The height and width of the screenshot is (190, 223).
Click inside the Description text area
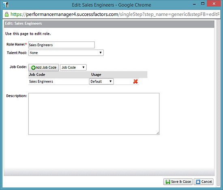tap(94, 114)
